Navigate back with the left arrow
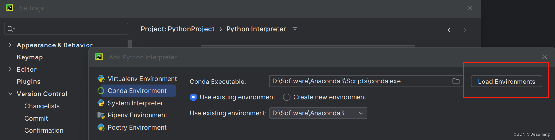The width and height of the screenshot is (555, 140). pyautogui.click(x=451, y=30)
